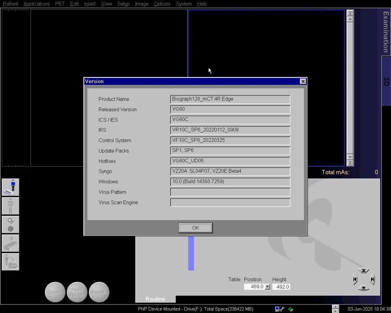Click the round Hold Recon button

pos(77,292)
